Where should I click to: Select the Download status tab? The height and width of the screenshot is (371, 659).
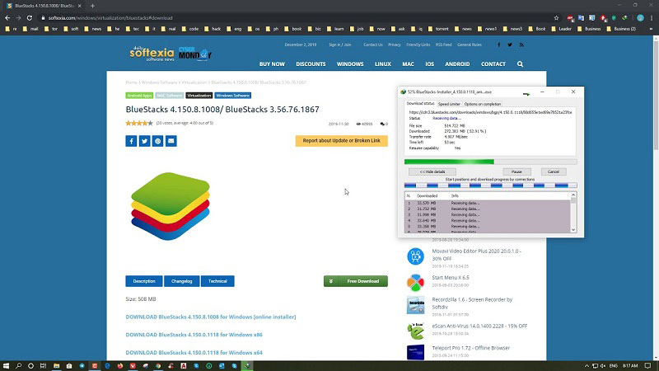pyautogui.click(x=420, y=104)
